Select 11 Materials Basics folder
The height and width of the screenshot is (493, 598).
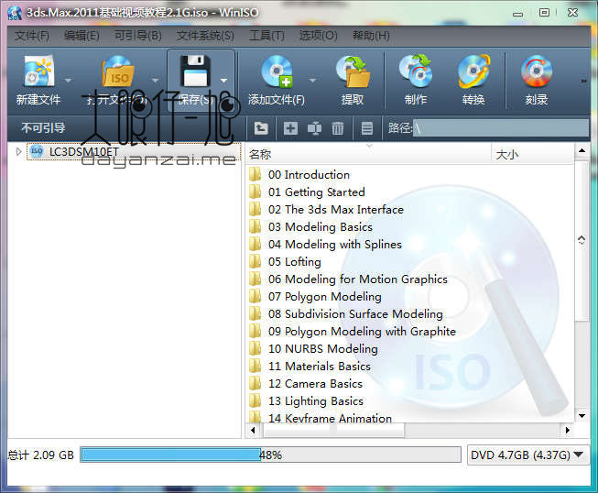320,367
